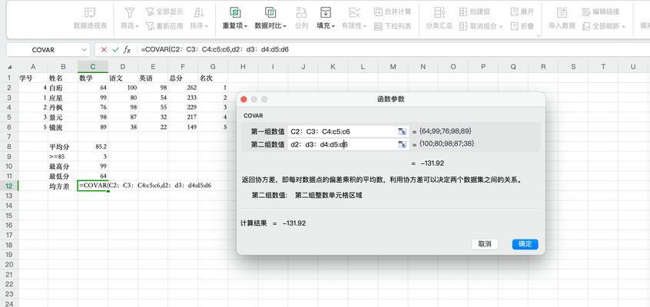The height and width of the screenshot is (307, 650).
Task: Click range picker icon for 第二组数值
Action: pos(402,144)
